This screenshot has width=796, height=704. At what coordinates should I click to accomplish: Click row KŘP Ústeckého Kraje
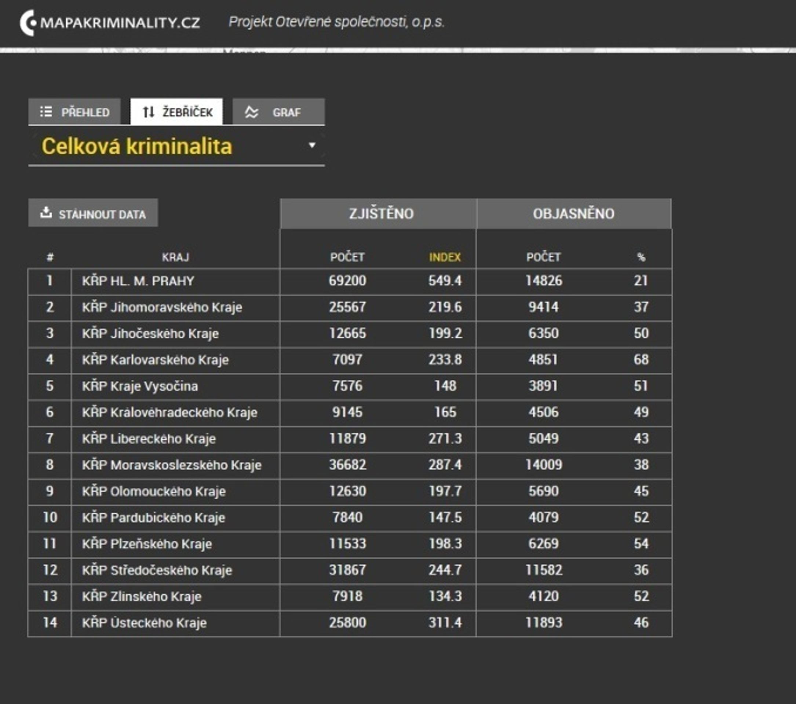click(350, 623)
